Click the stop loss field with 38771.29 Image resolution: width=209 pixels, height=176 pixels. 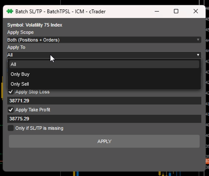(x=104, y=101)
